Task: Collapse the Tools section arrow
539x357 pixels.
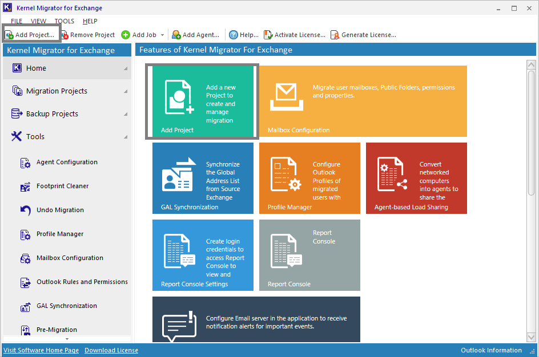Action: click(x=126, y=137)
